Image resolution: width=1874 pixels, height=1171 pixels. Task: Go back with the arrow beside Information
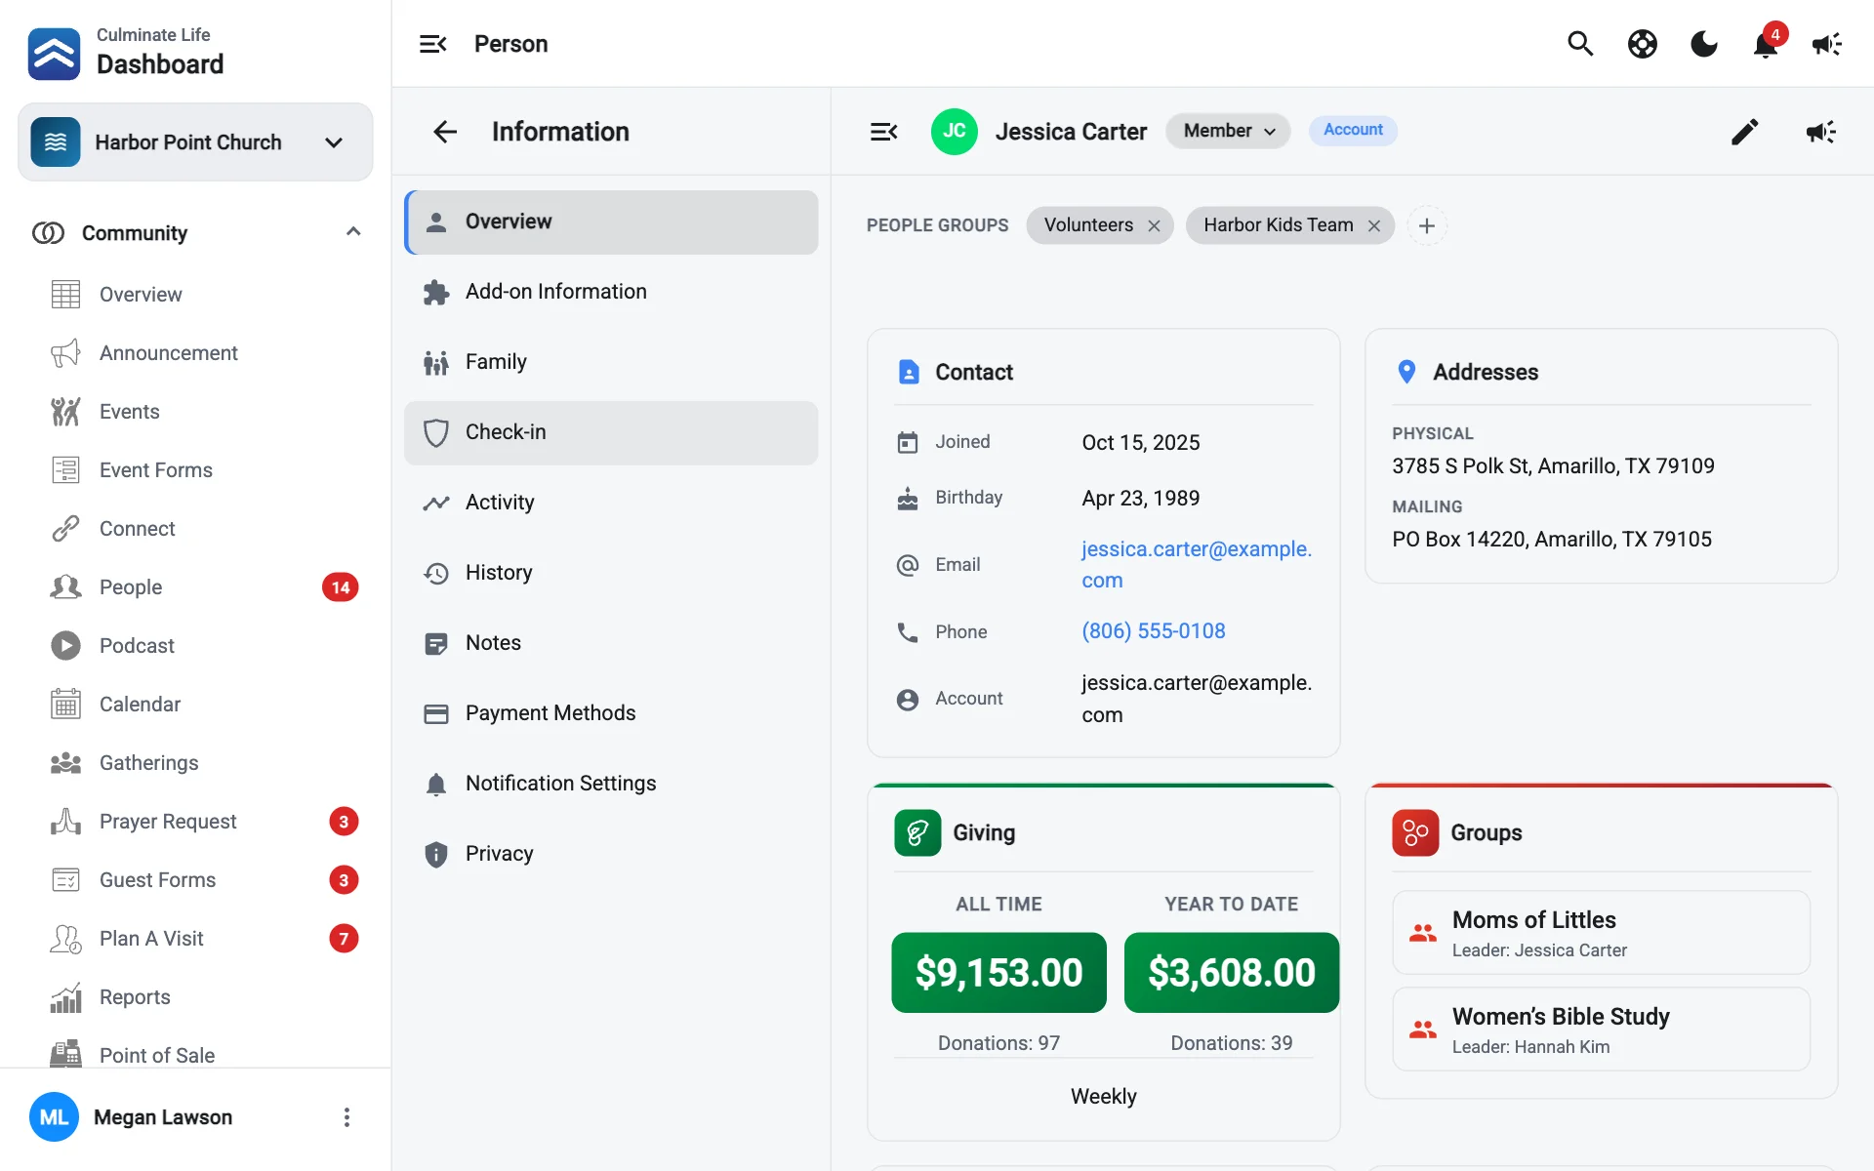(x=445, y=132)
